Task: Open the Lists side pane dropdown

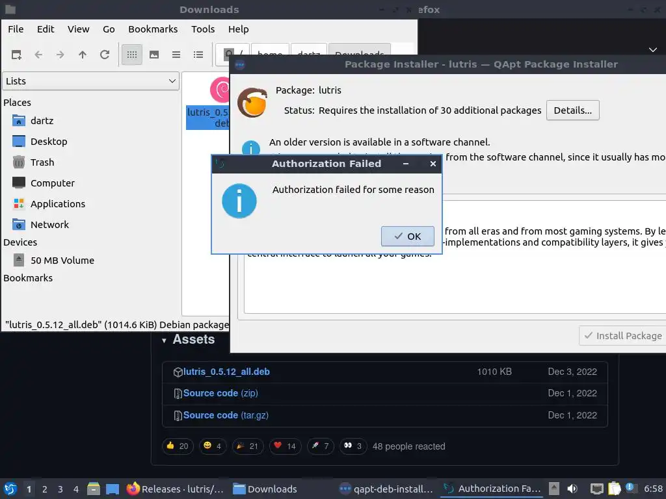Action: (91, 81)
